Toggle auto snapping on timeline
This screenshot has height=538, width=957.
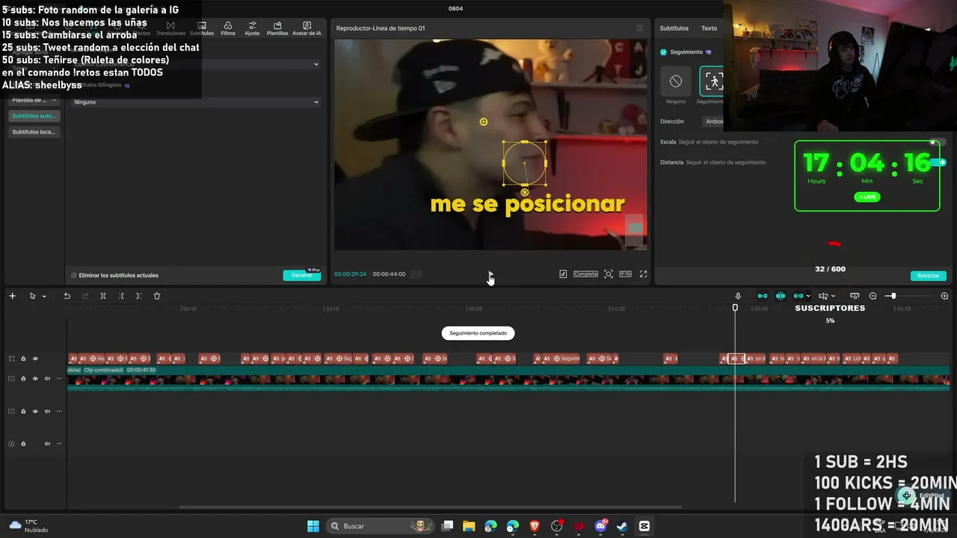(781, 296)
